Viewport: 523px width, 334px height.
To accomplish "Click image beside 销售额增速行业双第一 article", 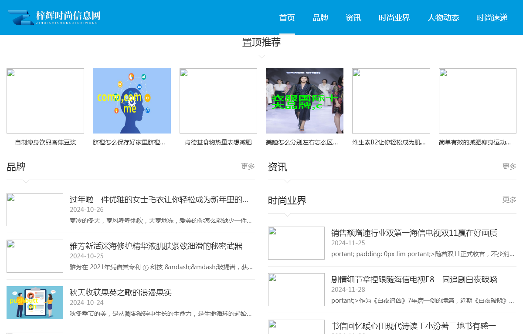I will 296,243.
